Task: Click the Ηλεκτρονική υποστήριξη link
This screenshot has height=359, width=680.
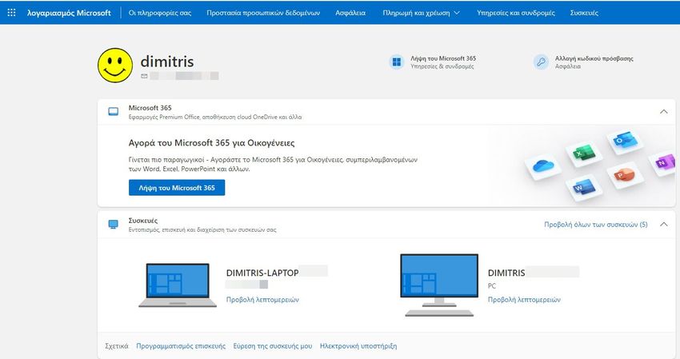Action: (x=358, y=346)
